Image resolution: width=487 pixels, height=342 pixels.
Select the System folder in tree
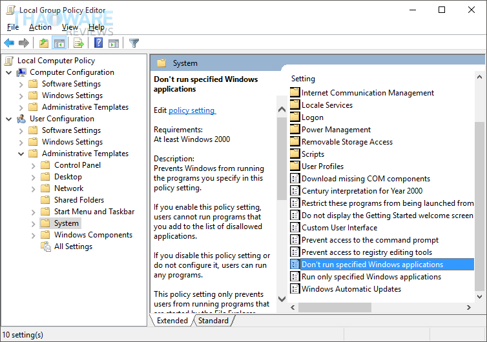point(67,223)
